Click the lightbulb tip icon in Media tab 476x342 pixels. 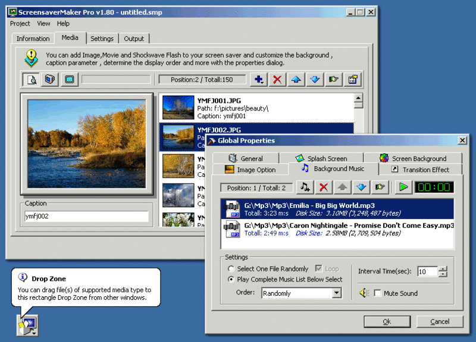[32, 58]
